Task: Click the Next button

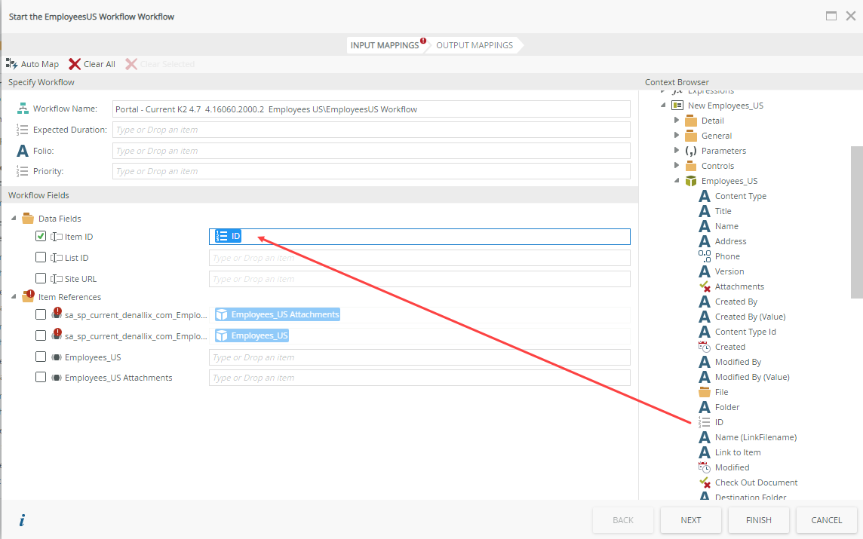Action: (x=690, y=520)
